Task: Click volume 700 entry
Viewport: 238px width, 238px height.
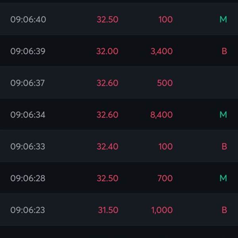Action: point(165,178)
